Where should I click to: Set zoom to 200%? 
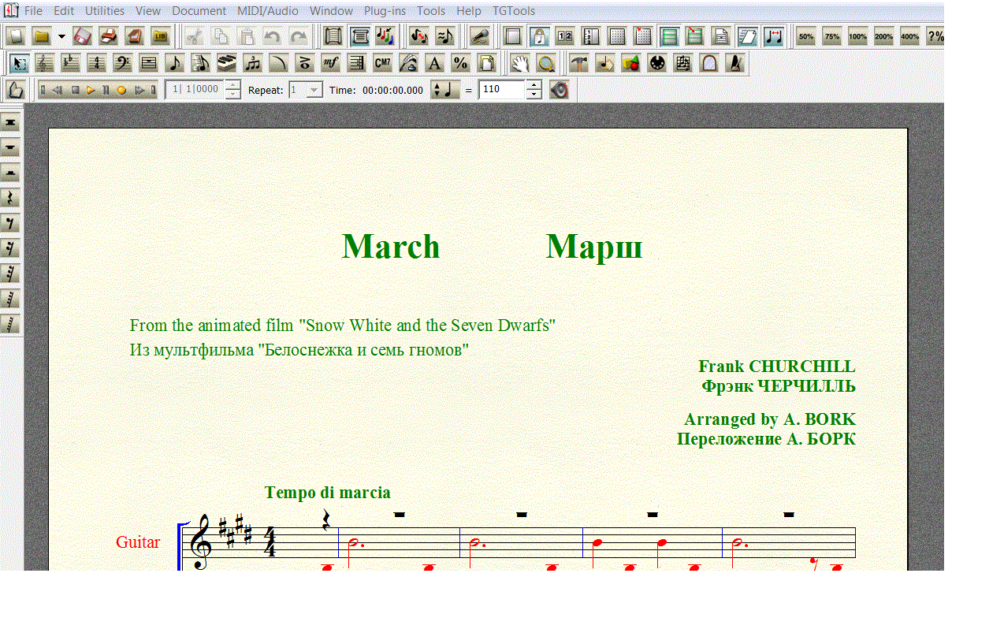click(x=883, y=35)
